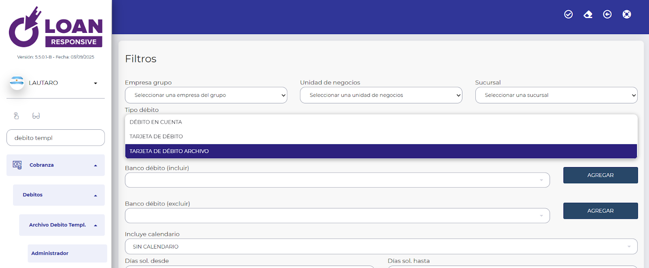Choose TARJETA DE DÉBITO option
Screen dimensions: 649x268
point(156,137)
